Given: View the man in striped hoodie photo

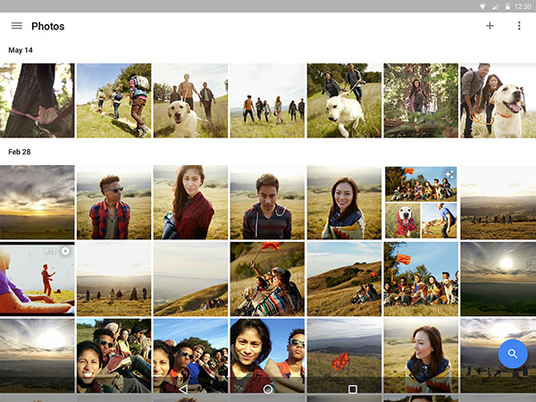Looking at the screenshot, I should coord(267,202).
